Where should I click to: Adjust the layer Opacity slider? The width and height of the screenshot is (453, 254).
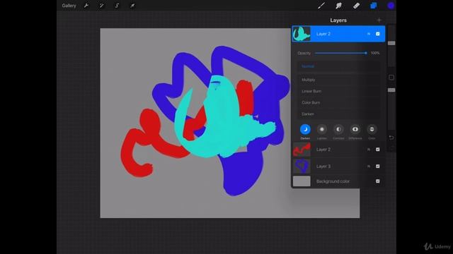pos(341,53)
